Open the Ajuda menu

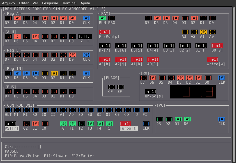click(x=85, y=3)
